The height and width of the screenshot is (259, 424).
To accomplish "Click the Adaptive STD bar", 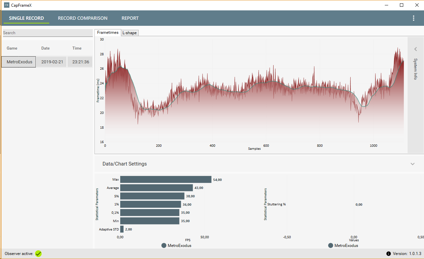I will pos(122,229).
